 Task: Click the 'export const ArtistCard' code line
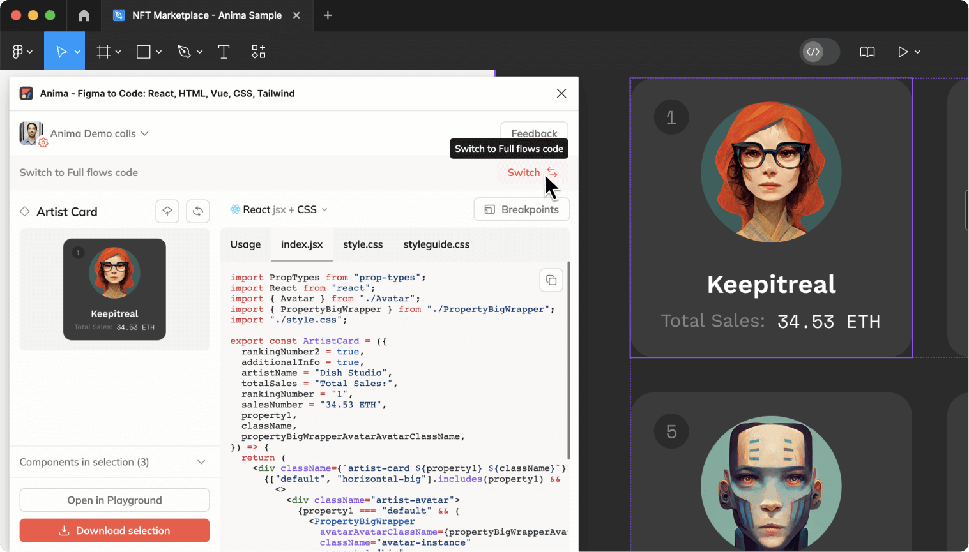(309, 341)
